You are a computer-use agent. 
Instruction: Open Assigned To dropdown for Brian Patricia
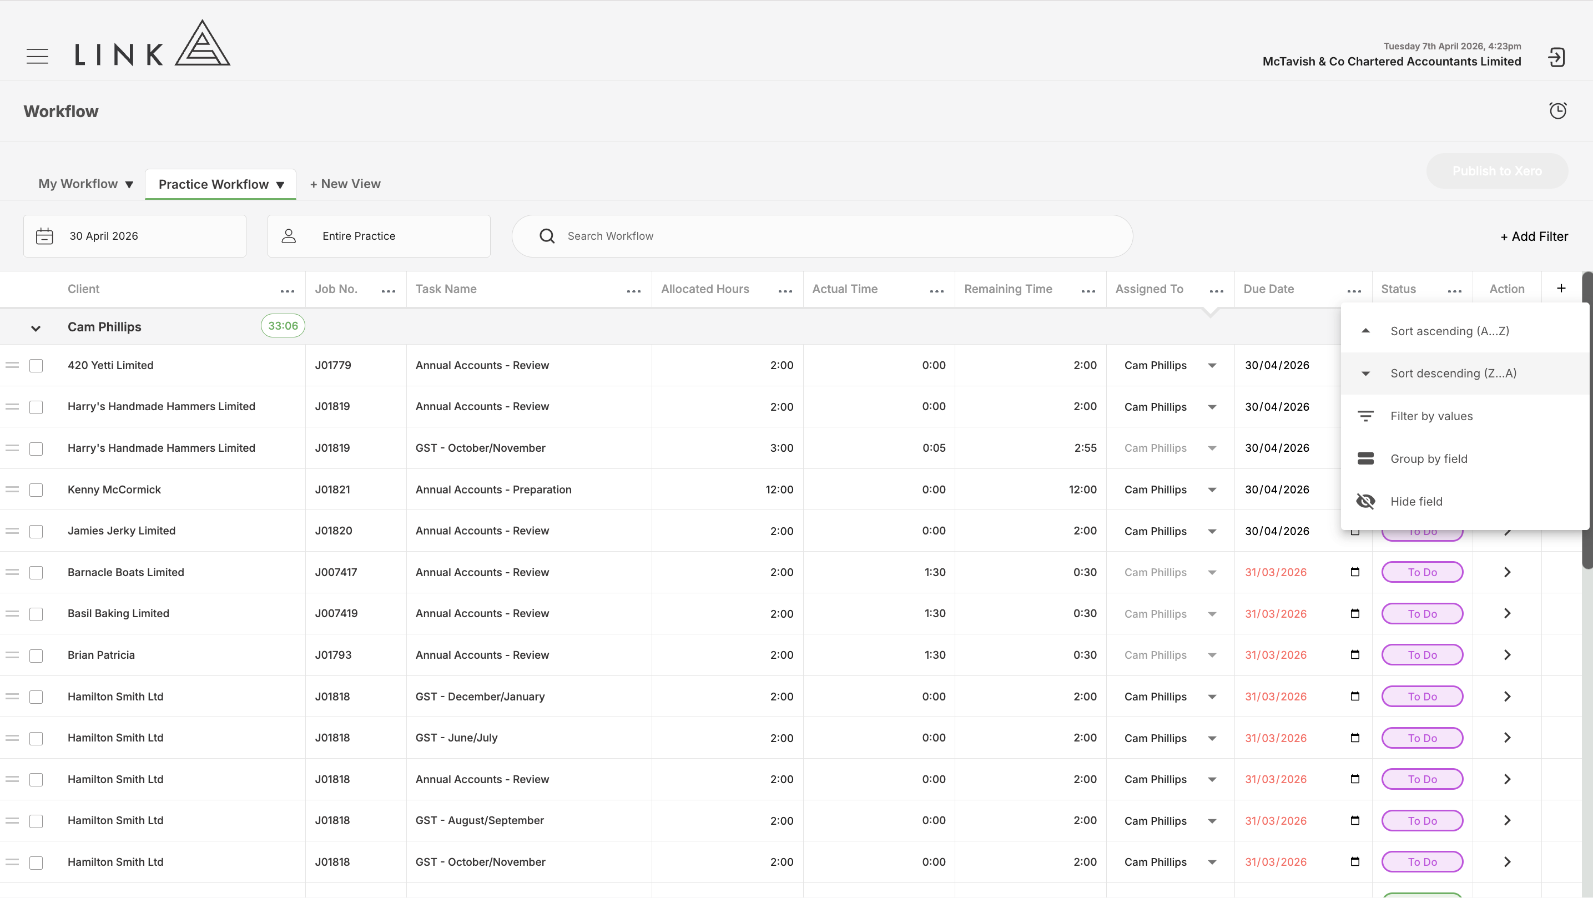(x=1212, y=655)
